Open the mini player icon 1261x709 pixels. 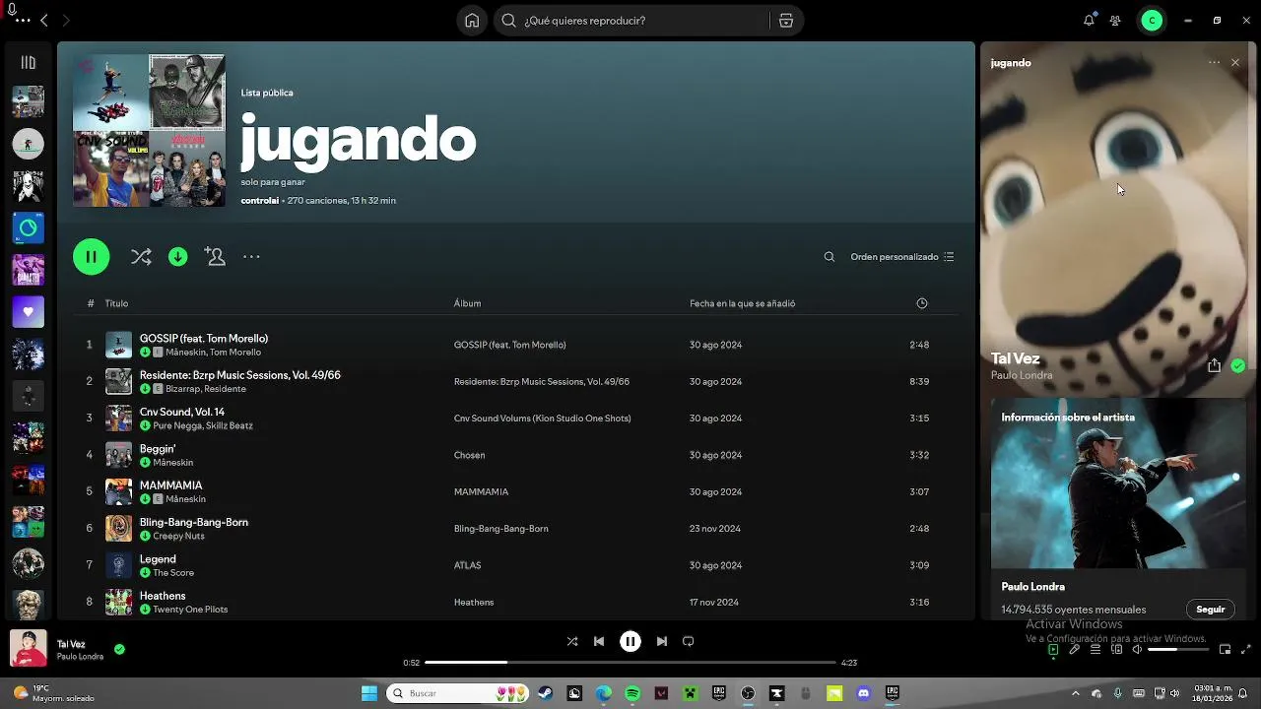click(1226, 650)
